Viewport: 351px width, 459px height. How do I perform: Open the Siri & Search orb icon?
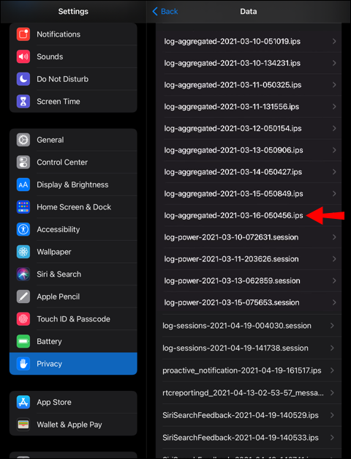click(23, 275)
